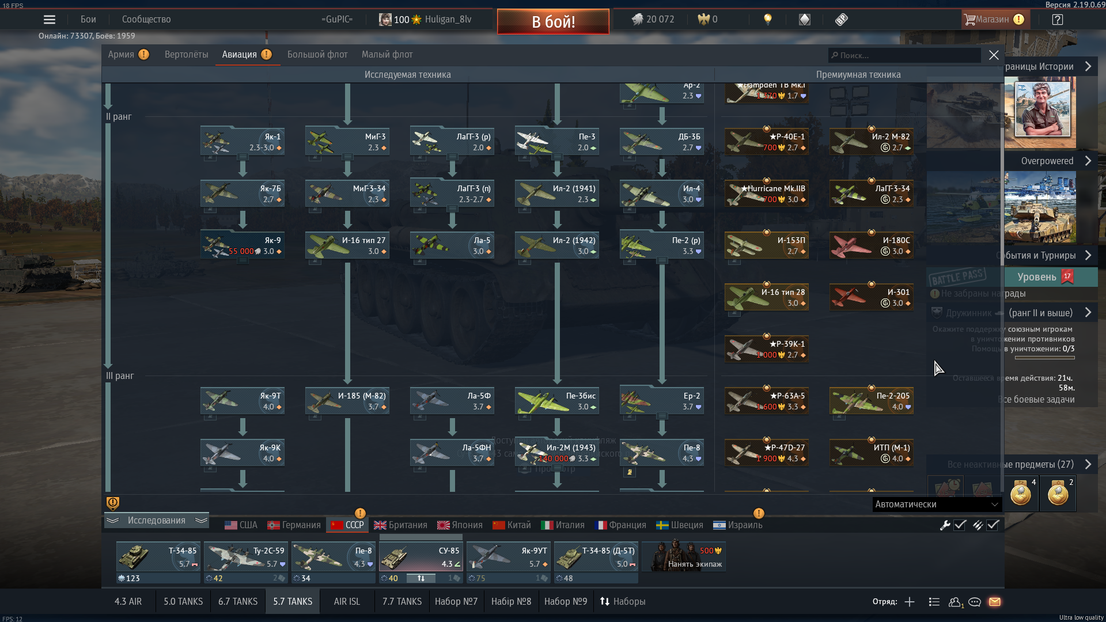Image resolution: width=1106 pixels, height=622 pixels.
Task: Switch to the Большой флот tab
Action: [x=317, y=55]
